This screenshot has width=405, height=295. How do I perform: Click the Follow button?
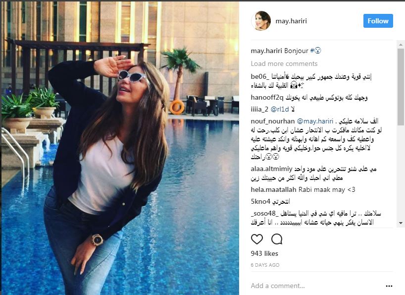pos(378,21)
